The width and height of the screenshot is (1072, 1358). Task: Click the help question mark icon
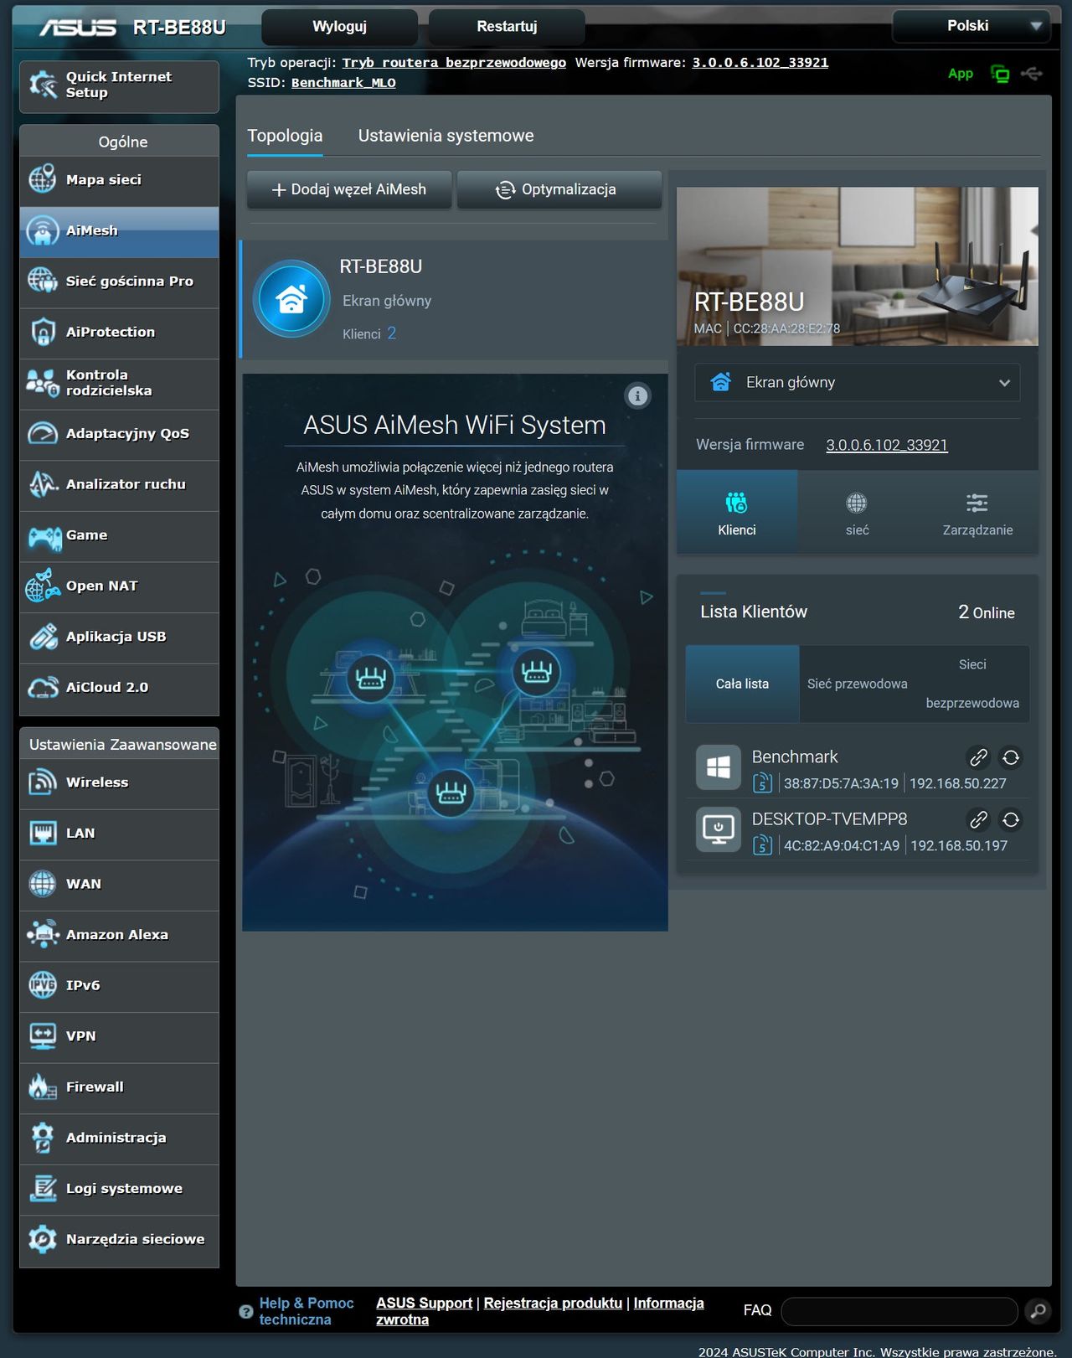(x=246, y=1312)
